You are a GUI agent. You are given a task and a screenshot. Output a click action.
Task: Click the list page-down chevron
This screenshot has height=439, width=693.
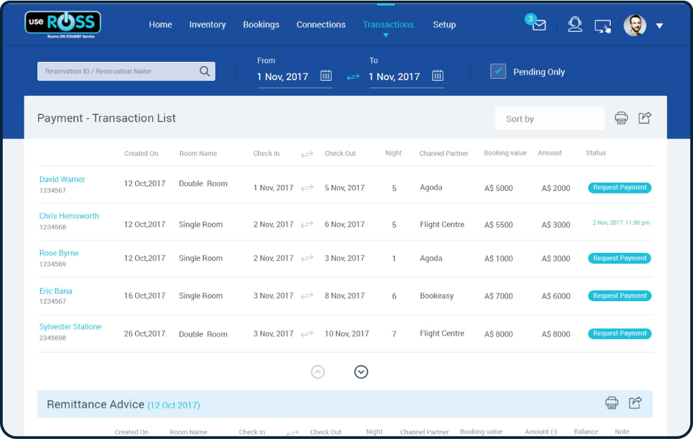click(x=361, y=372)
